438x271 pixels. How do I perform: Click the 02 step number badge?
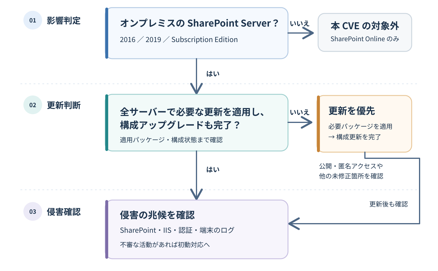click(33, 105)
